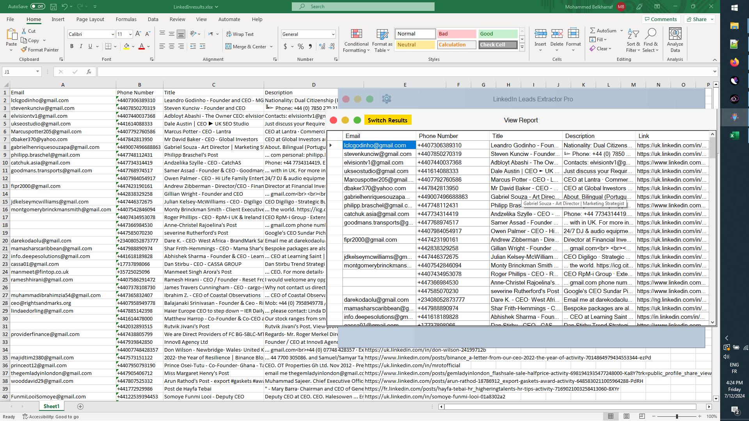Open the Share dropdown arrow
The height and width of the screenshot is (421, 749).
click(712, 19)
